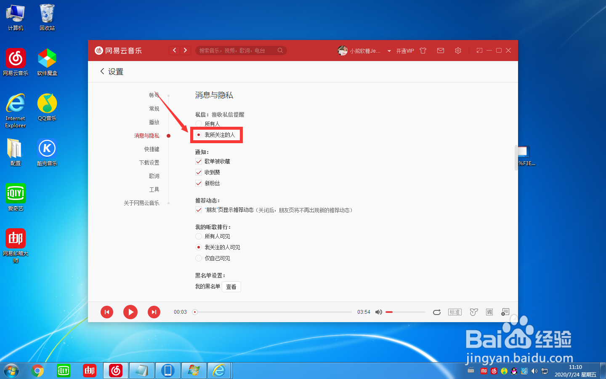Image resolution: width=606 pixels, height=379 pixels.
Task: Select 下载设置 settings section
Action: tap(149, 163)
